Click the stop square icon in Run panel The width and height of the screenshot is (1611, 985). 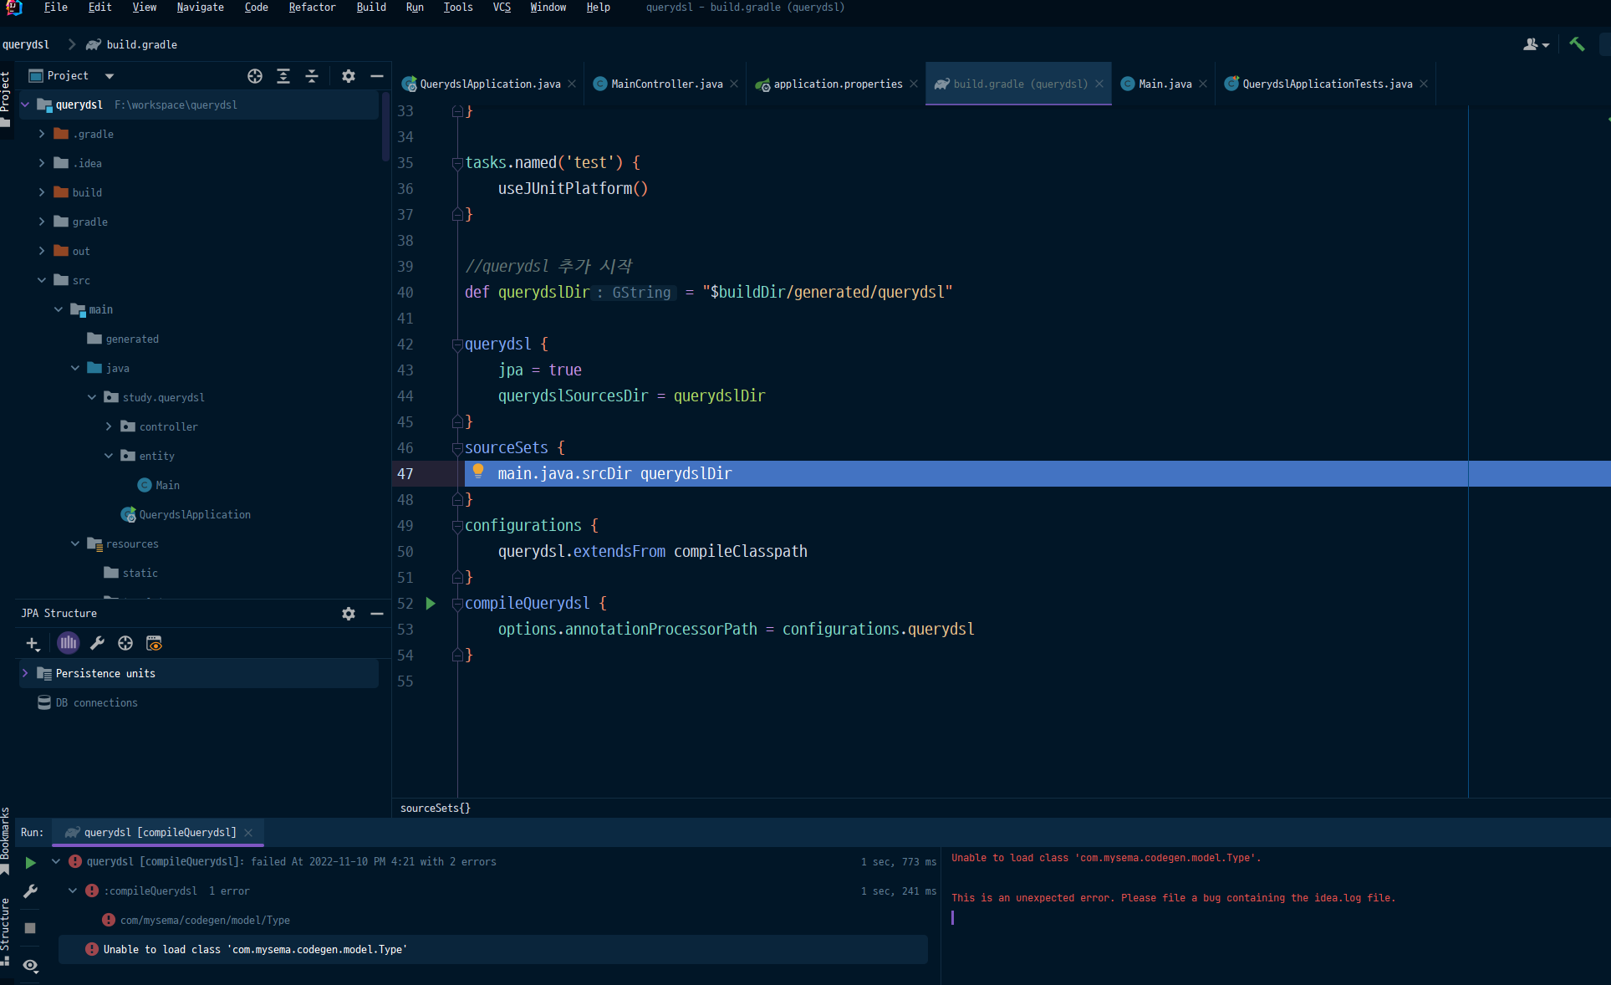coord(30,928)
